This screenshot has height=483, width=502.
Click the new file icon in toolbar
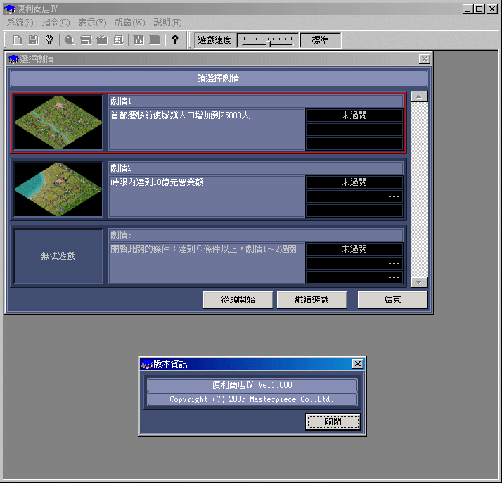(x=18, y=40)
